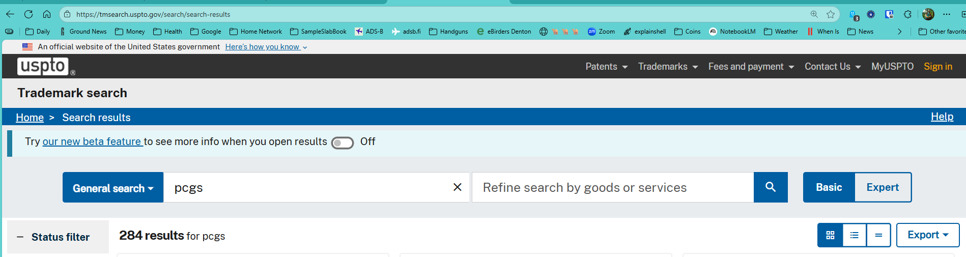Switch results to list view

pos(854,235)
